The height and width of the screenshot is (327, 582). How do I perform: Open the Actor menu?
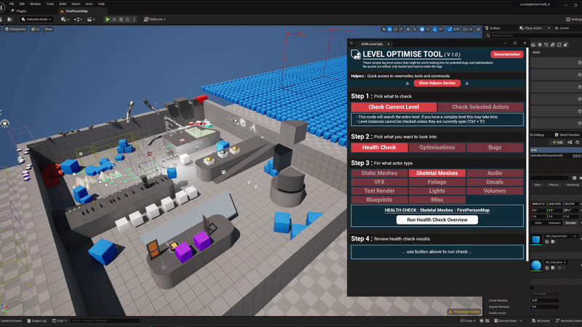[89, 4]
